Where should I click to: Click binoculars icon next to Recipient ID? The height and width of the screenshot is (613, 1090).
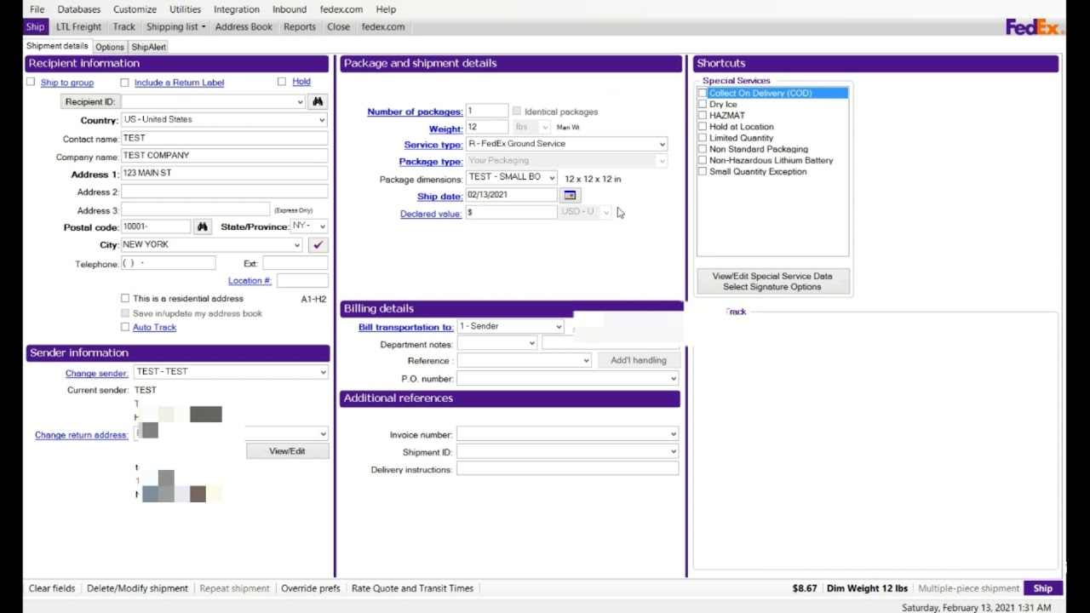click(318, 101)
